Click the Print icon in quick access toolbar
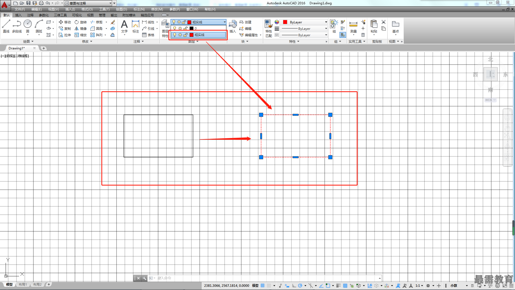The height and width of the screenshot is (290, 515). 41,3
